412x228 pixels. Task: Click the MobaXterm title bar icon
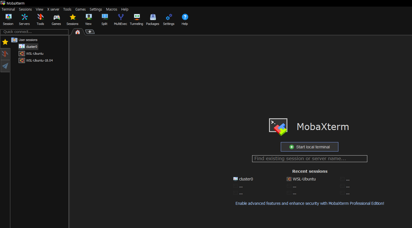pyautogui.click(x=3, y=3)
